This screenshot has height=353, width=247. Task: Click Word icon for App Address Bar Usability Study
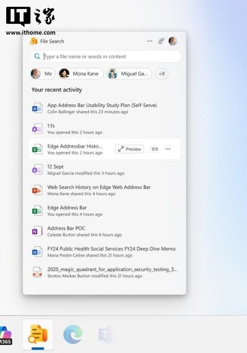click(x=37, y=108)
